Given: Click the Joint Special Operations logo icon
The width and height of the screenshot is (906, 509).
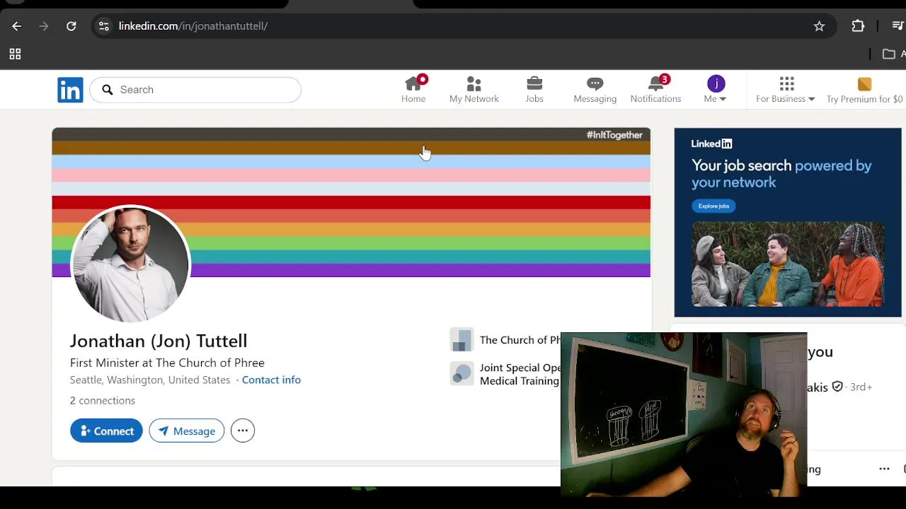Looking at the screenshot, I should 461,373.
